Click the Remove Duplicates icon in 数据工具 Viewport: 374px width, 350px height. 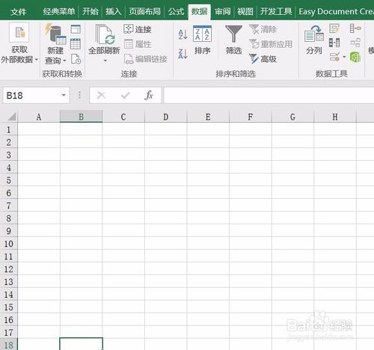point(334,43)
